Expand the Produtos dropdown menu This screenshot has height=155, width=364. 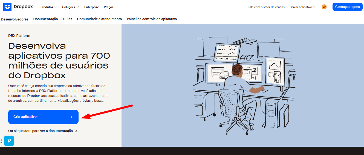(x=48, y=7)
